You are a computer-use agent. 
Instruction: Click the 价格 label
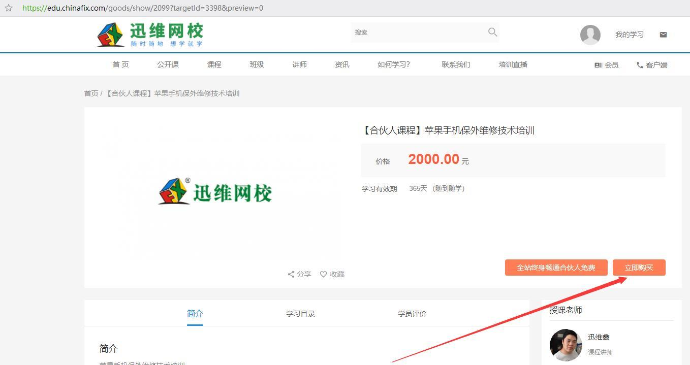(383, 161)
